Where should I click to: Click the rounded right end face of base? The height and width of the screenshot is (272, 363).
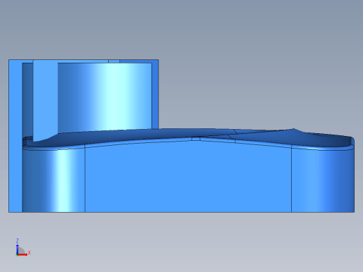323,179
